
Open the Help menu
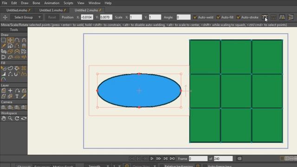click(x=108, y=3)
